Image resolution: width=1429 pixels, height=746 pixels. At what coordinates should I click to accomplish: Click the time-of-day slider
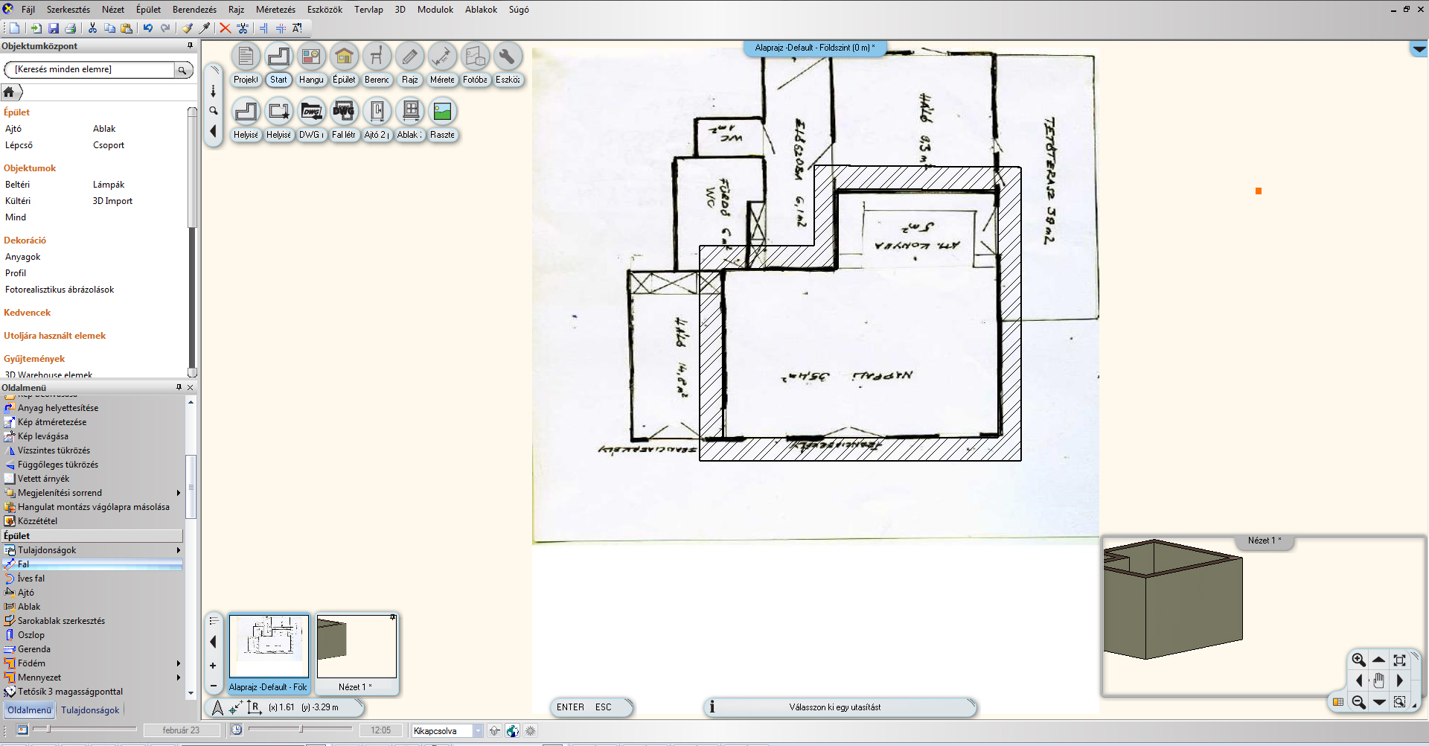[301, 730]
